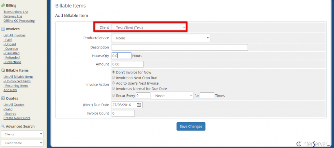The height and width of the screenshot is (148, 334).
Task: Show Cancelled invoices
Action: pyautogui.click(x=11, y=53)
